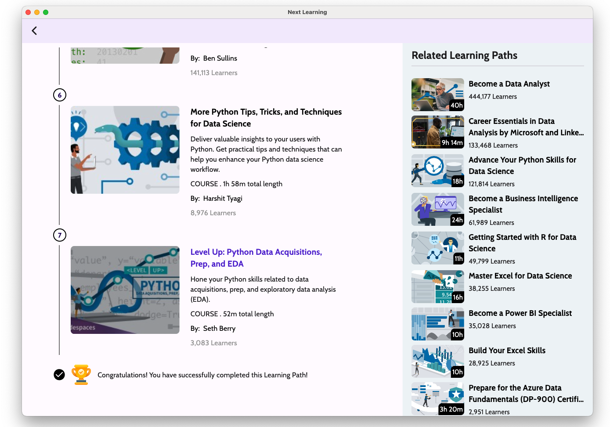Screen dimensions: 610x427
Task: Click the completion checkmark circle icon
Action: click(x=59, y=375)
